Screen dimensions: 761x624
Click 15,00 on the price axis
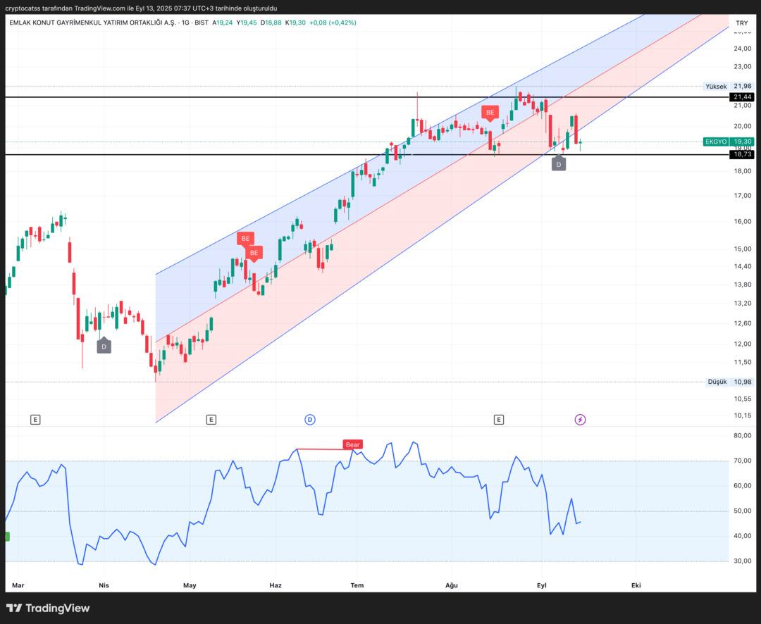point(743,249)
